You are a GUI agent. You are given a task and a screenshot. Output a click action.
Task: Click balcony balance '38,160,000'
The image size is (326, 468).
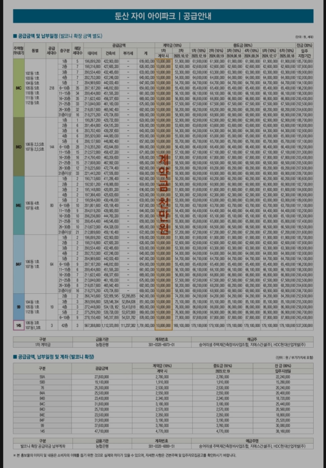(x=283, y=431)
